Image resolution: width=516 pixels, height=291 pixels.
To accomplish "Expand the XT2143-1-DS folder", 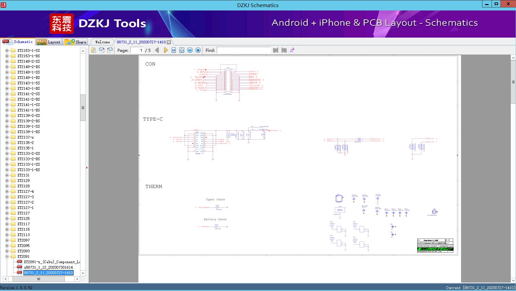I will [7, 88].
